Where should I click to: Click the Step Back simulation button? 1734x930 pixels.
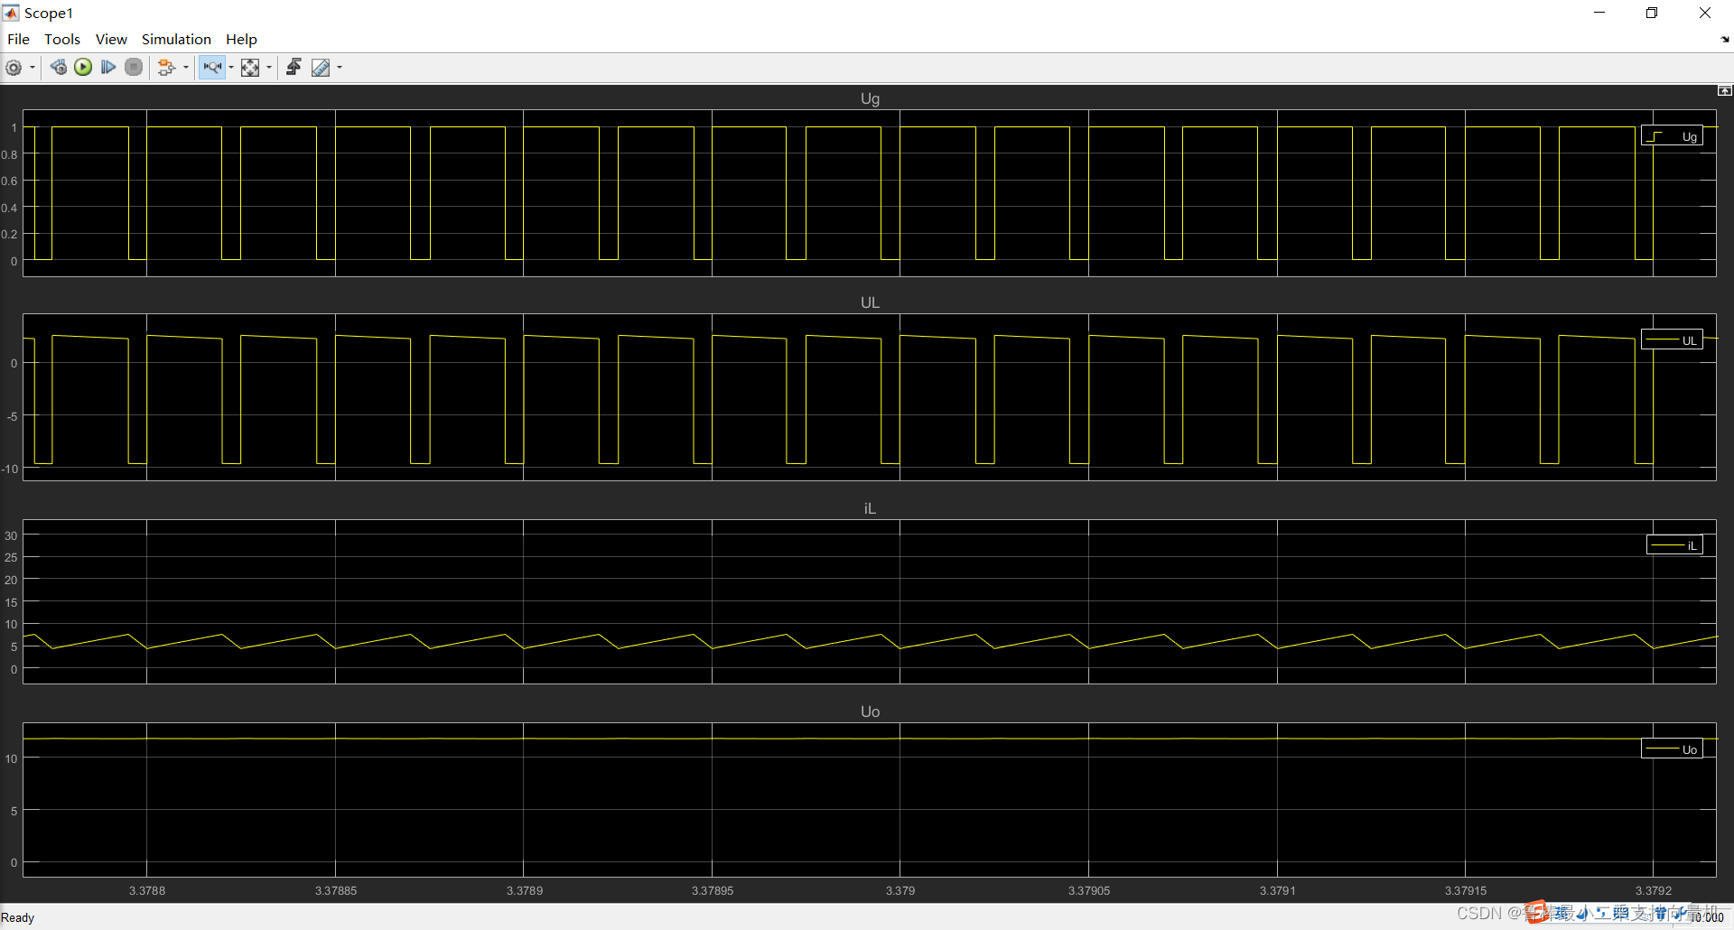pyautogui.click(x=58, y=68)
